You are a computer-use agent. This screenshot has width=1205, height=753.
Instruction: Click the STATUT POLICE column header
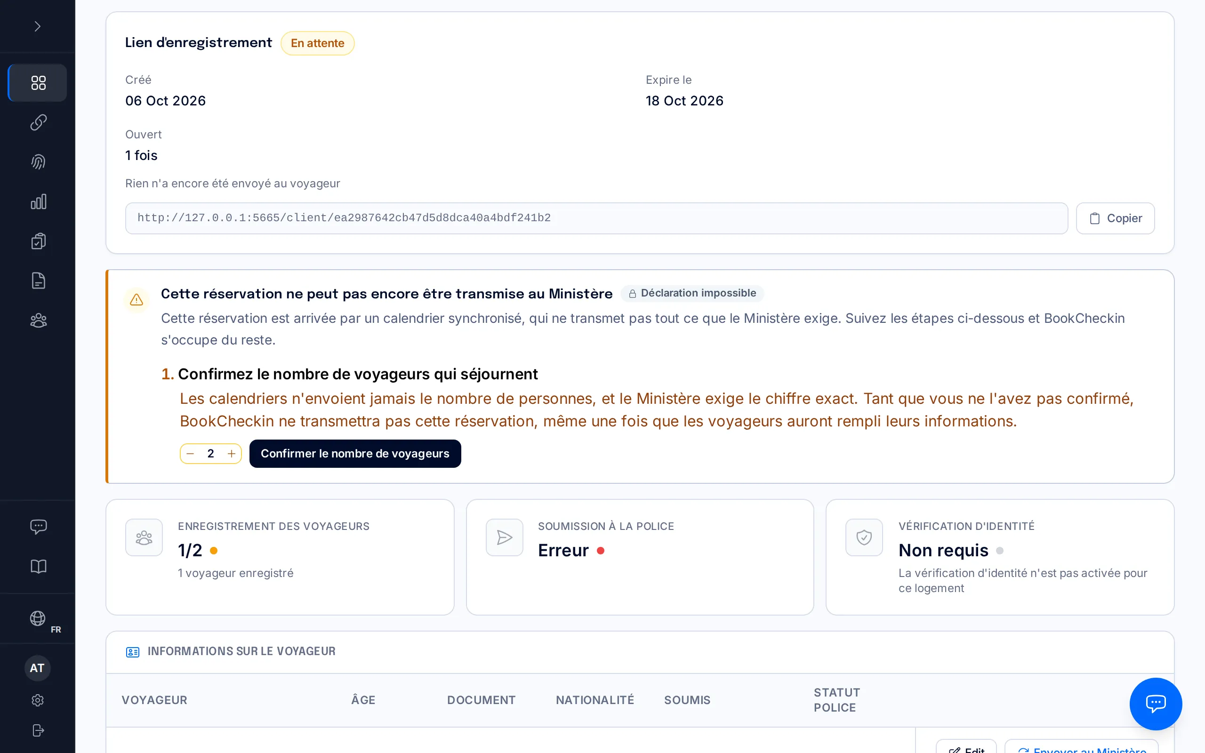[836, 700]
